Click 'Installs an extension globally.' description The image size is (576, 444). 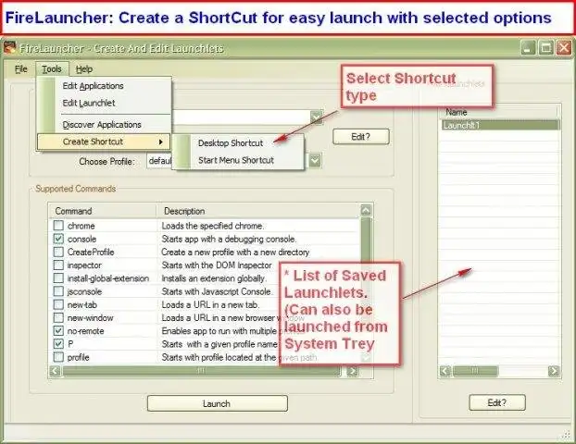[213, 278]
